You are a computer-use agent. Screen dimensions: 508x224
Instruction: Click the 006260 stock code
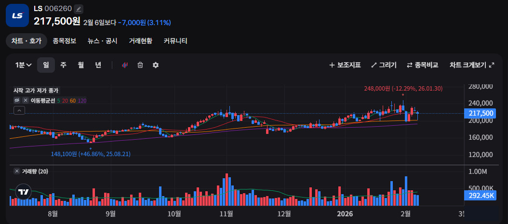[x=58, y=9]
